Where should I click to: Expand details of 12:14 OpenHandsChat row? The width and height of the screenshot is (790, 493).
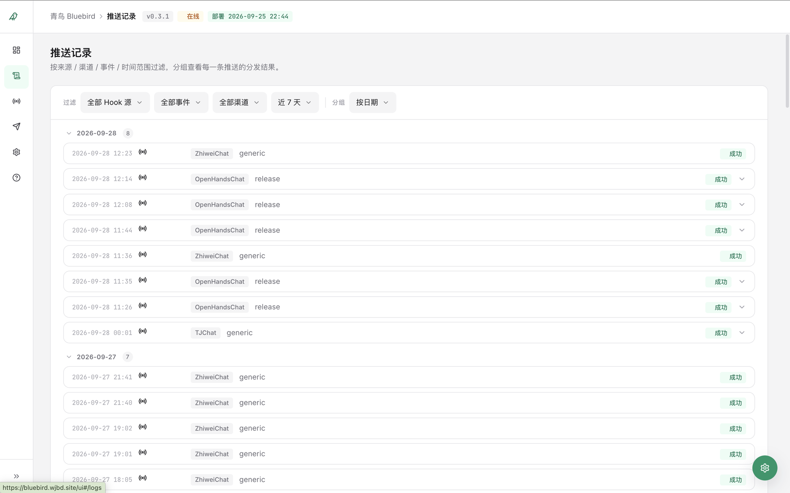pos(742,179)
